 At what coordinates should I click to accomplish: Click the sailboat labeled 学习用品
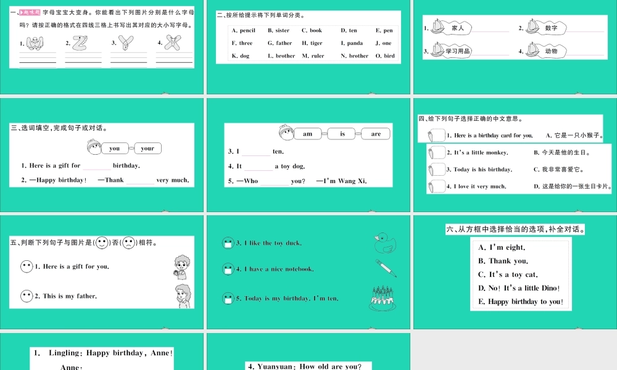[437, 50]
